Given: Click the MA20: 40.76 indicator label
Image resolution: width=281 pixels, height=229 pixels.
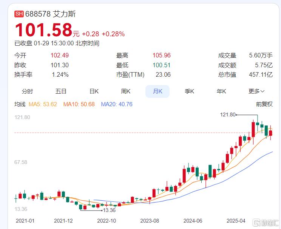Looking at the screenshot, I should [117, 104].
